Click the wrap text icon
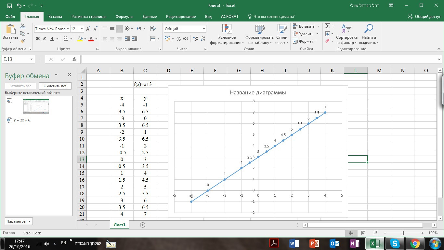Image resolution: width=444 pixels, height=250 pixels. point(153,29)
